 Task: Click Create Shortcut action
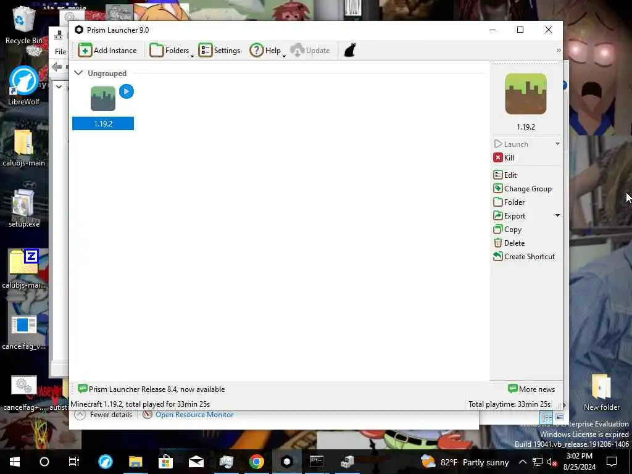coord(524,257)
